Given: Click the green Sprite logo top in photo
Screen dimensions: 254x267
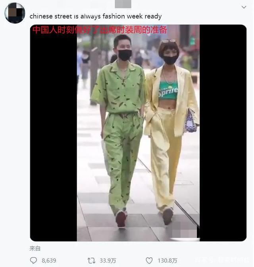Looking at the screenshot, I should [x=168, y=90].
